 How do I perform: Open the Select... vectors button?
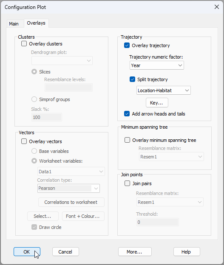(43, 216)
